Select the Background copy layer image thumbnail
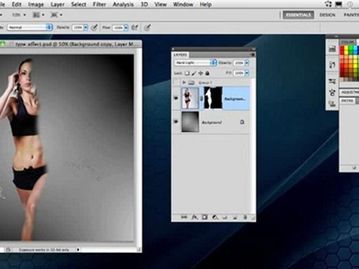Viewport: 359px width, 269px height. (190, 98)
